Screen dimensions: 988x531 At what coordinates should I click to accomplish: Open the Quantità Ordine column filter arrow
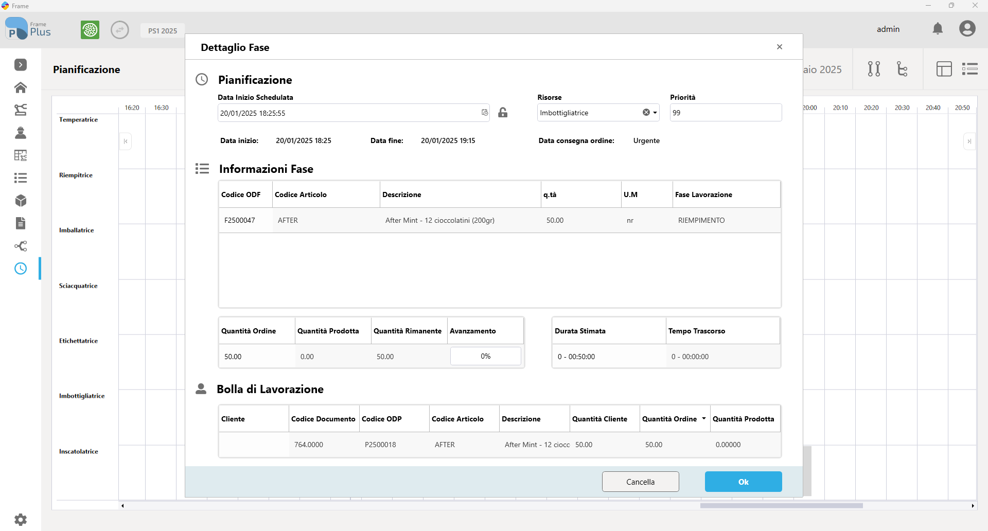[x=703, y=418]
